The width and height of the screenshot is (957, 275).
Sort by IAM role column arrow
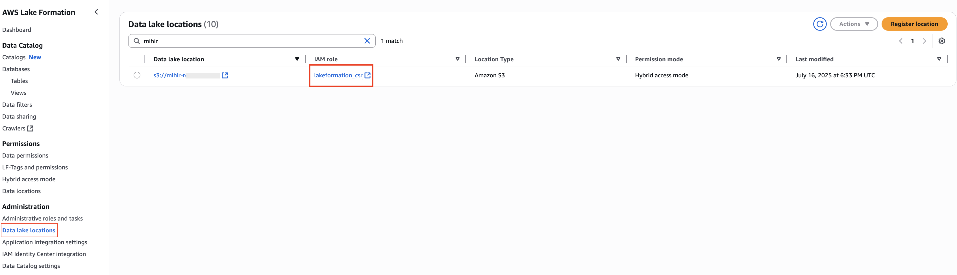(x=458, y=59)
